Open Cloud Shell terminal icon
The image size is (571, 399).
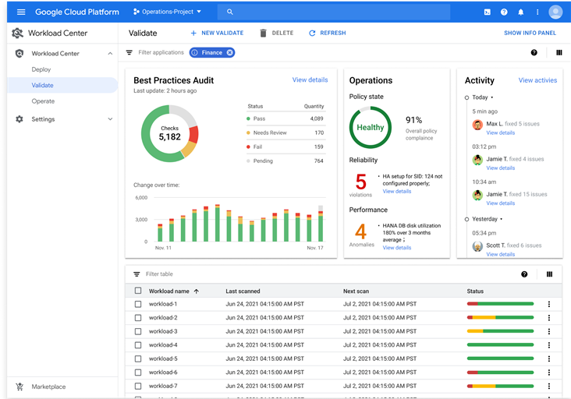[488, 12]
